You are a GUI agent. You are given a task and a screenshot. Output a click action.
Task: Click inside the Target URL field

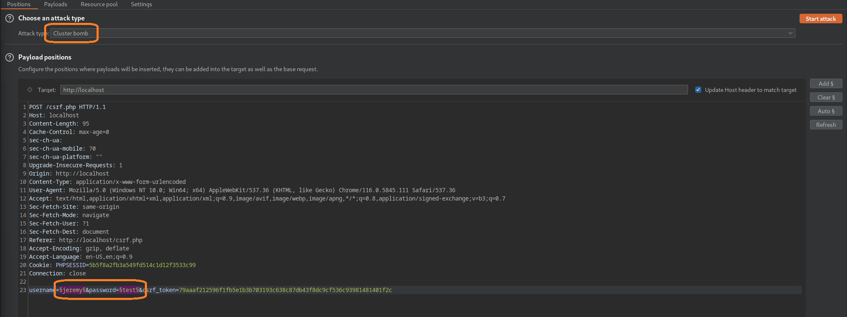(373, 90)
